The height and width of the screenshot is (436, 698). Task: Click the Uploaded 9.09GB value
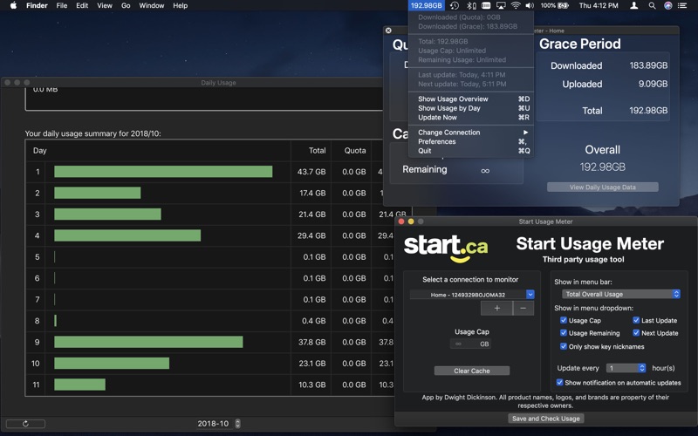coord(653,84)
